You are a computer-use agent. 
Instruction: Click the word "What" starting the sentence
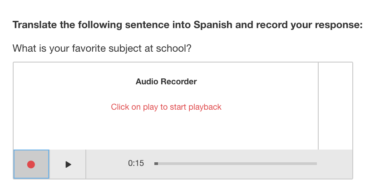(23, 48)
